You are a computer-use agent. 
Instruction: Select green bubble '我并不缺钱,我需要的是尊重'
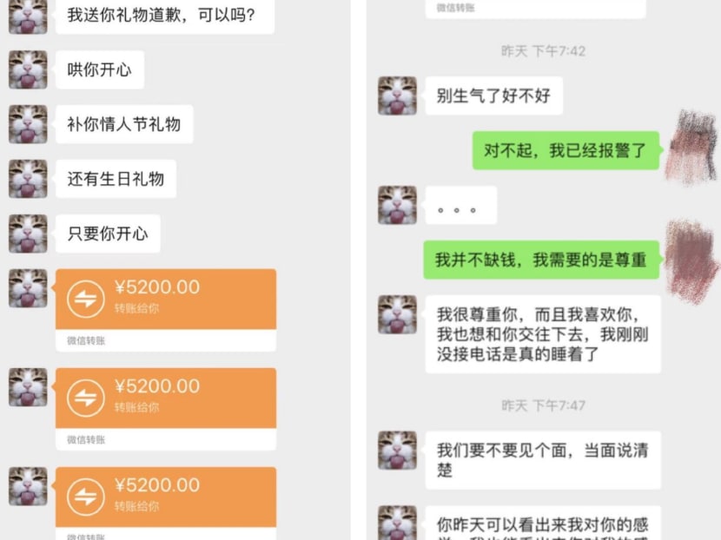(541, 260)
